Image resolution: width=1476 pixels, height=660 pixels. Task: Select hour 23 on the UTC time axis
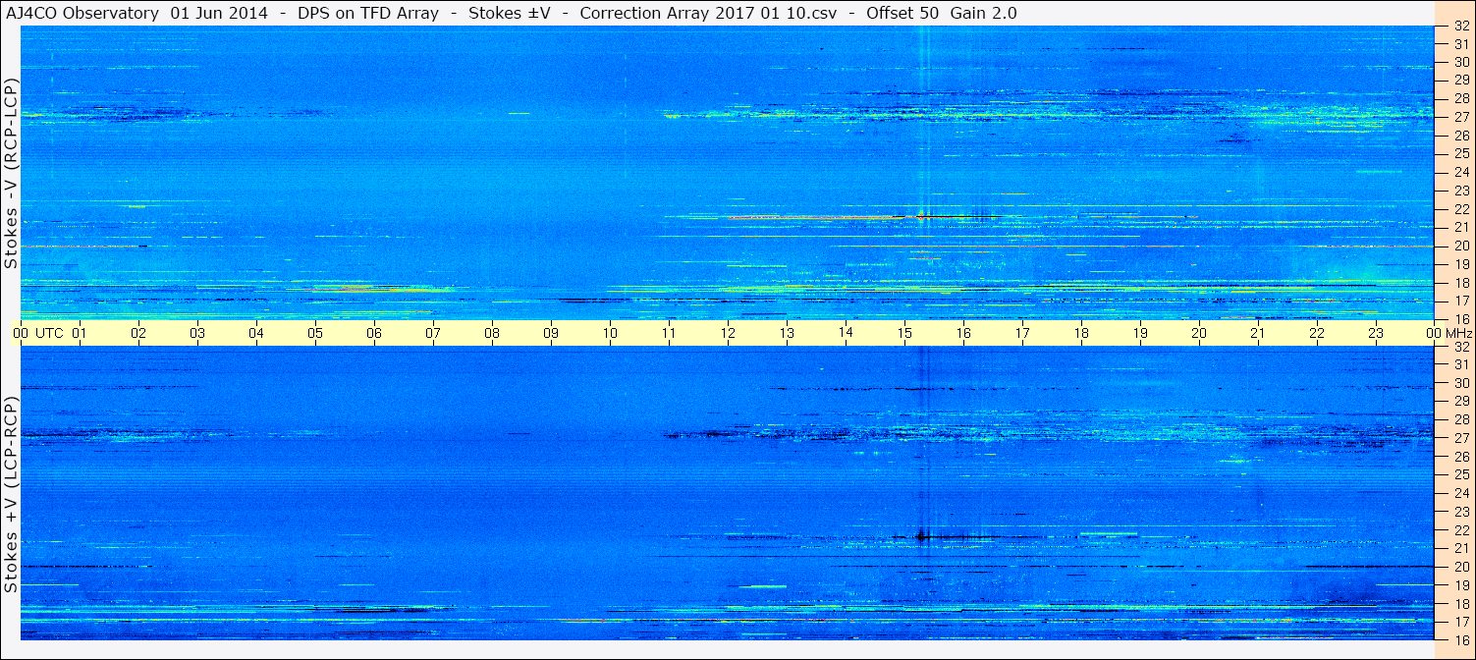(x=1376, y=333)
